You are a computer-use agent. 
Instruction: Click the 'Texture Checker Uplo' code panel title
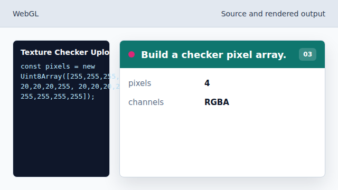tap(65, 52)
